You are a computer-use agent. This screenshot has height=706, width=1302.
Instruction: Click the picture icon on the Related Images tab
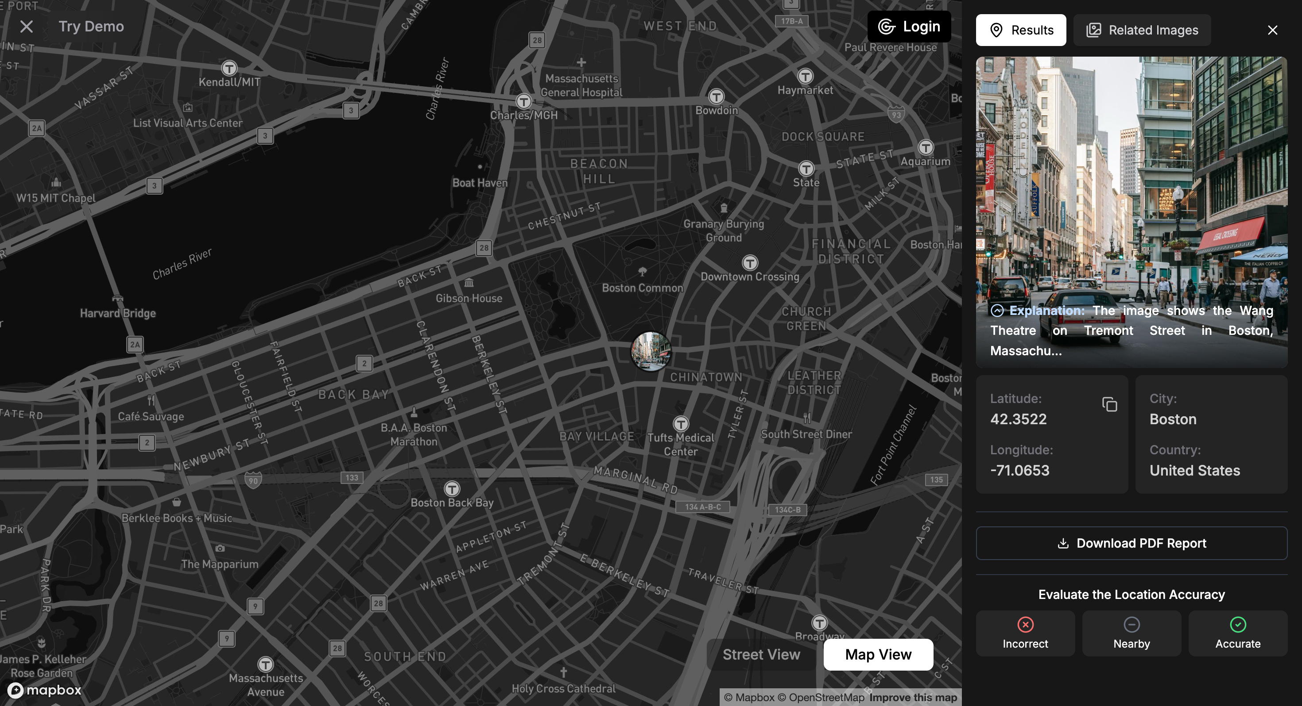pos(1094,30)
